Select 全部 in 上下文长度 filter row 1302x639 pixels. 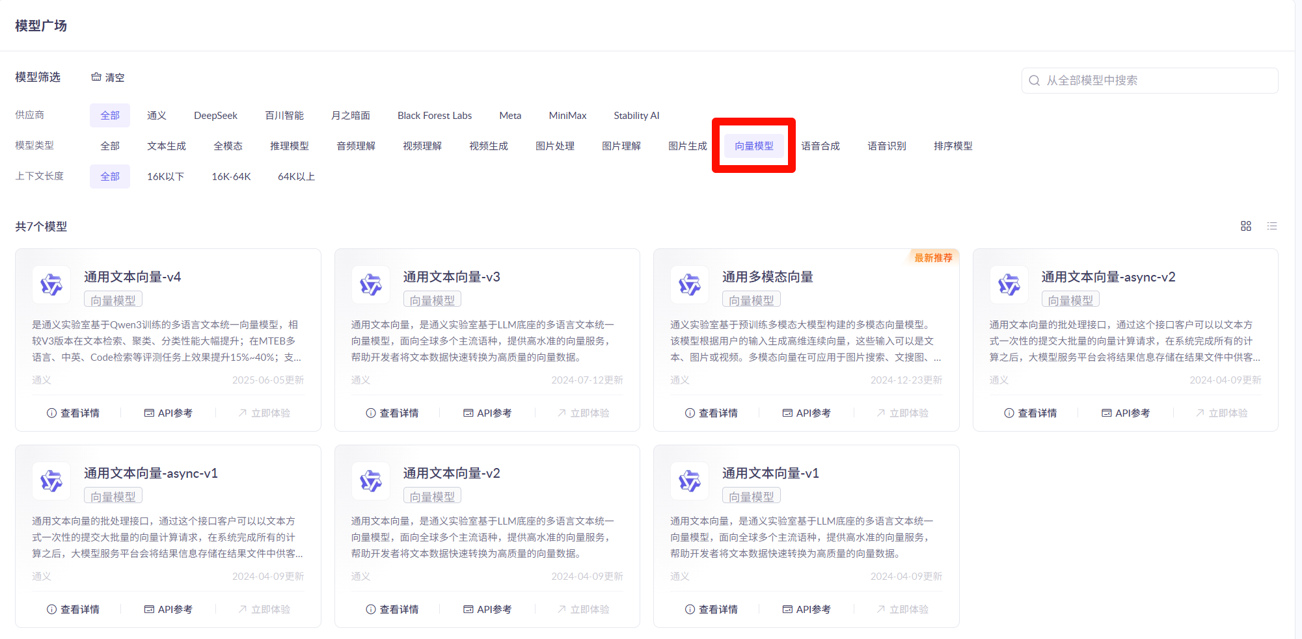point(110,177)
